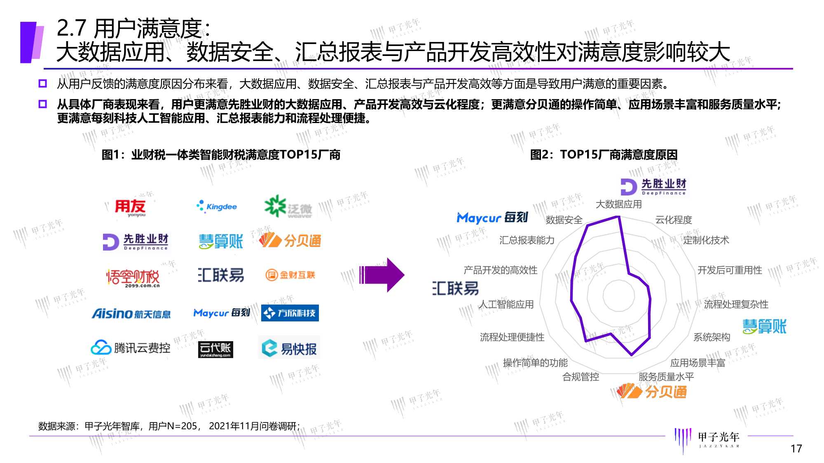The height and width of the screenshot is (463, 824).
Task: Click the 易快报 logo
Action: pos(289,348)
